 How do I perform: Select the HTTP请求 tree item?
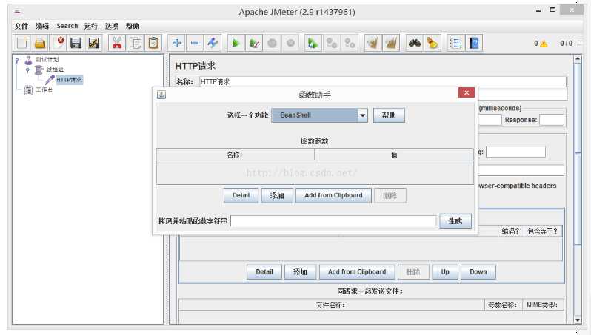point(69,80)
